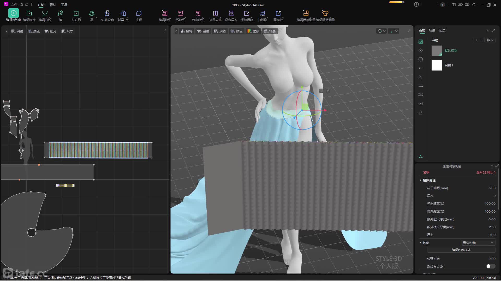Select the white 织物 1 swatch
The height and width of the screenshot is (281, 501).
coord(437,65)
